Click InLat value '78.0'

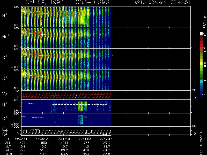click(x=86, y=150)
